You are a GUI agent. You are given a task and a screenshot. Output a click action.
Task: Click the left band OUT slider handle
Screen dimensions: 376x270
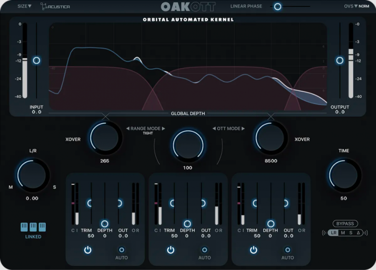coord(119,203)
